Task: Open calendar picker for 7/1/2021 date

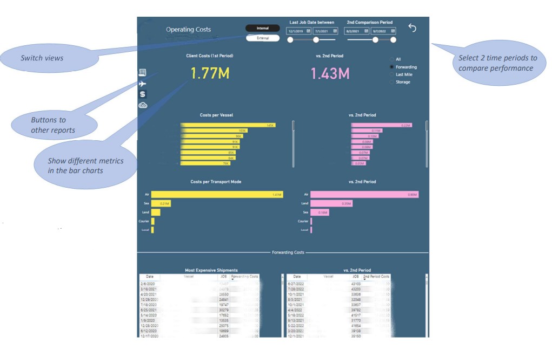Action: (335, 31)
